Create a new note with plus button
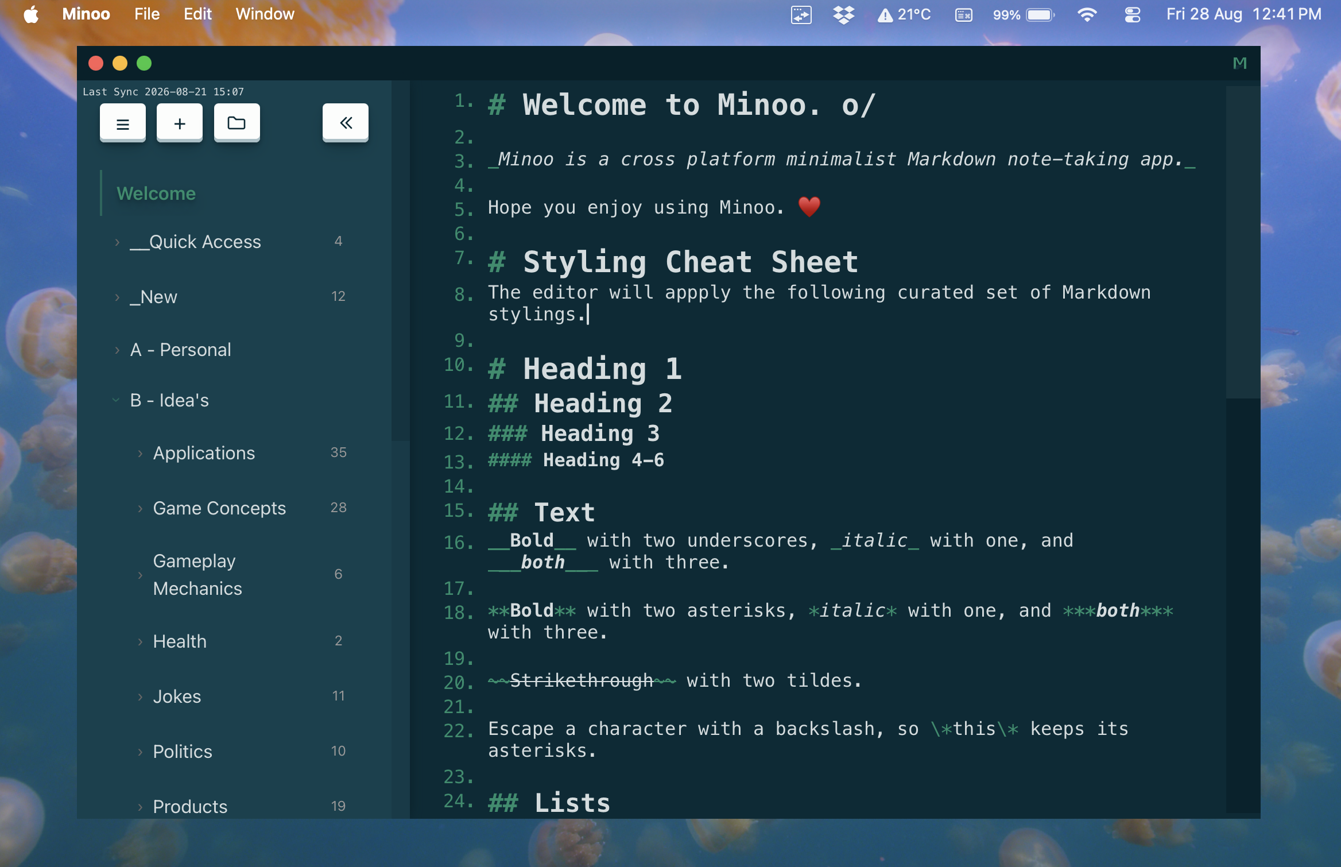Screen dimensions: 1341x867 [x=180, y=123]
